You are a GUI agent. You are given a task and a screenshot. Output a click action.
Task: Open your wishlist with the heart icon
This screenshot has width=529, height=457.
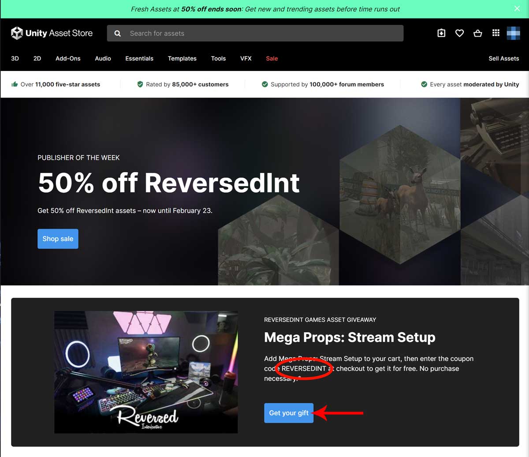(x=459, y=33)
